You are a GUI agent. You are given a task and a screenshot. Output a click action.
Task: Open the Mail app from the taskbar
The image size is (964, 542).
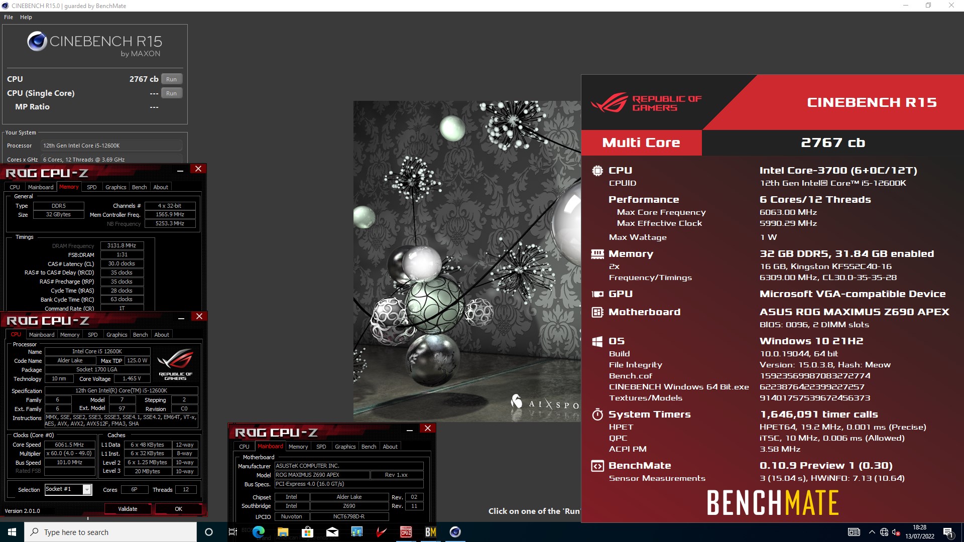pyautogui.click(x=332, y=532)
